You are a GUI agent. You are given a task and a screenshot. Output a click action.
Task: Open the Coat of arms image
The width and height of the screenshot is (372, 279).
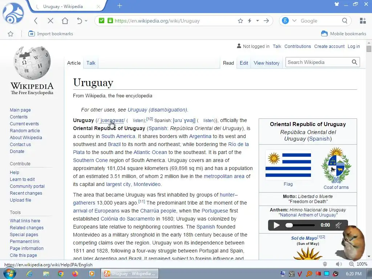(x=336, y=166)
